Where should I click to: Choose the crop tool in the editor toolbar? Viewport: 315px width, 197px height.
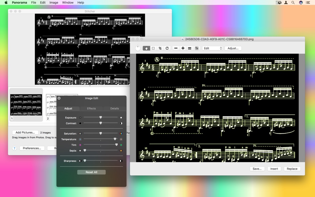(160, 48)
